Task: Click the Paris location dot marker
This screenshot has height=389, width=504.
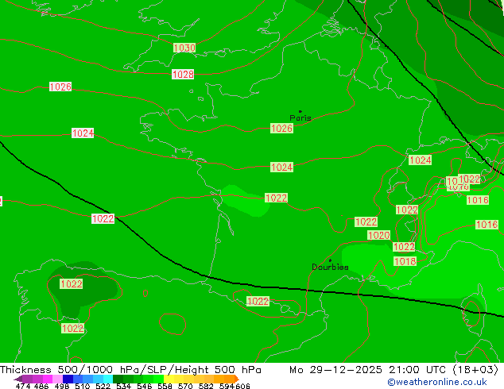Action: [300, 111]
